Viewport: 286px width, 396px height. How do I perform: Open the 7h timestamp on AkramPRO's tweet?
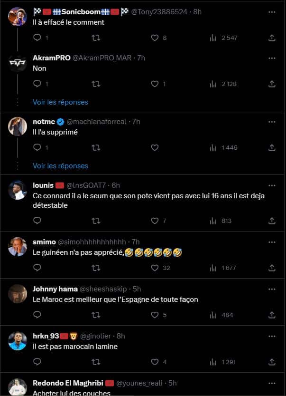tap(141, 58)
